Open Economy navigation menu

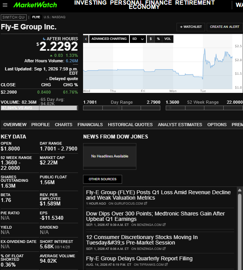click(144, 7)
